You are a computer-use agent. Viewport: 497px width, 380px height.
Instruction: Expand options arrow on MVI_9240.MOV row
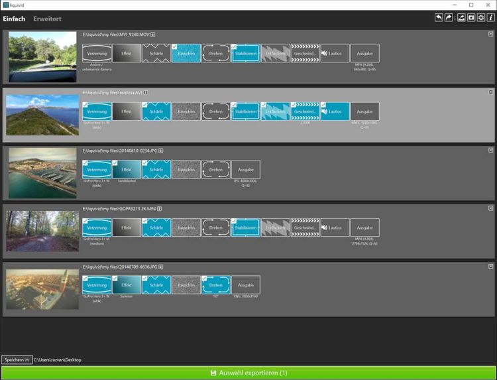[490, 34]
